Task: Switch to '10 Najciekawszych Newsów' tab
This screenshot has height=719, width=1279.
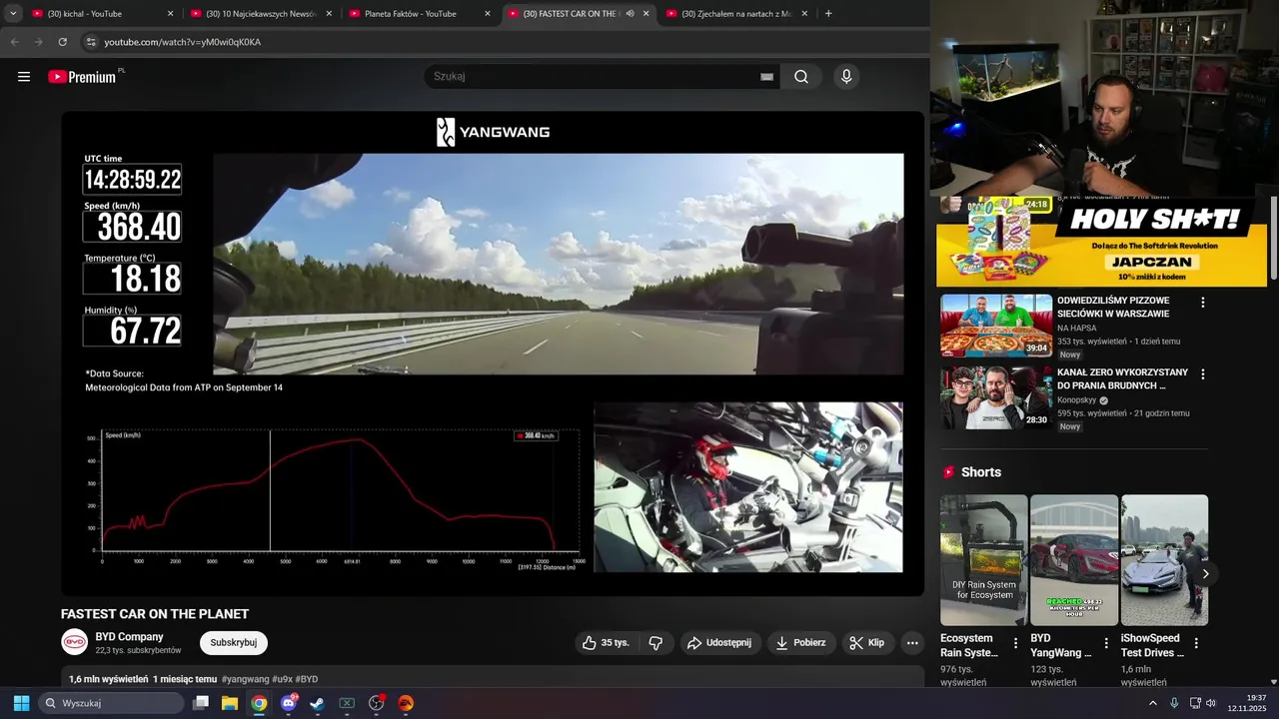Action: point(259,14)
